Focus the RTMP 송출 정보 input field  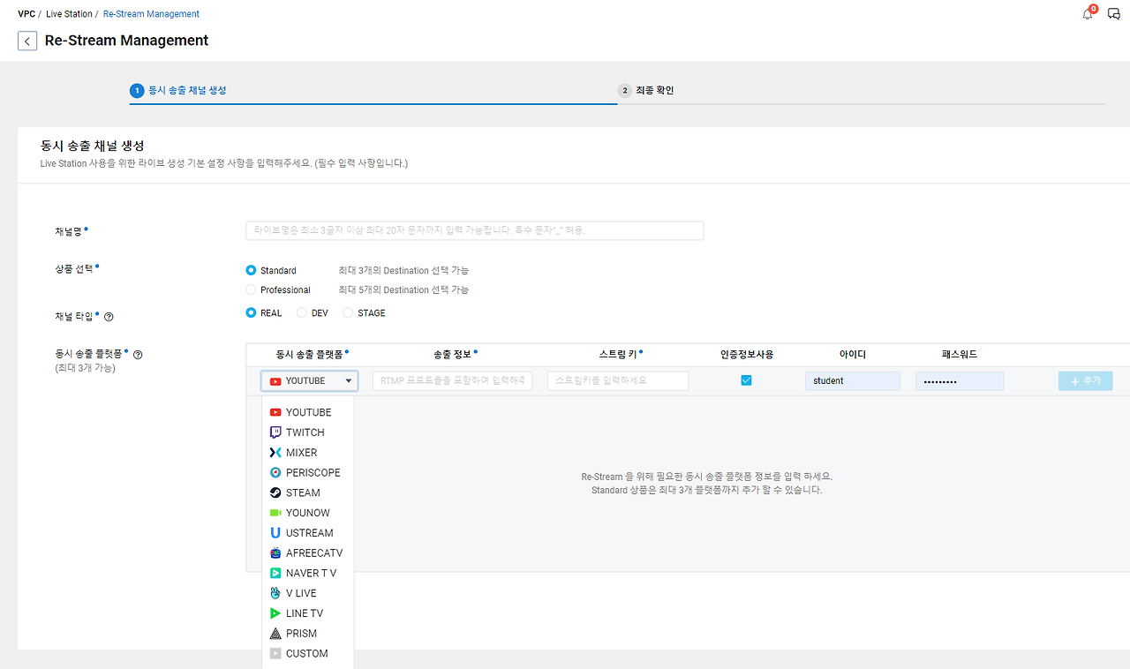tap(453, 380)
